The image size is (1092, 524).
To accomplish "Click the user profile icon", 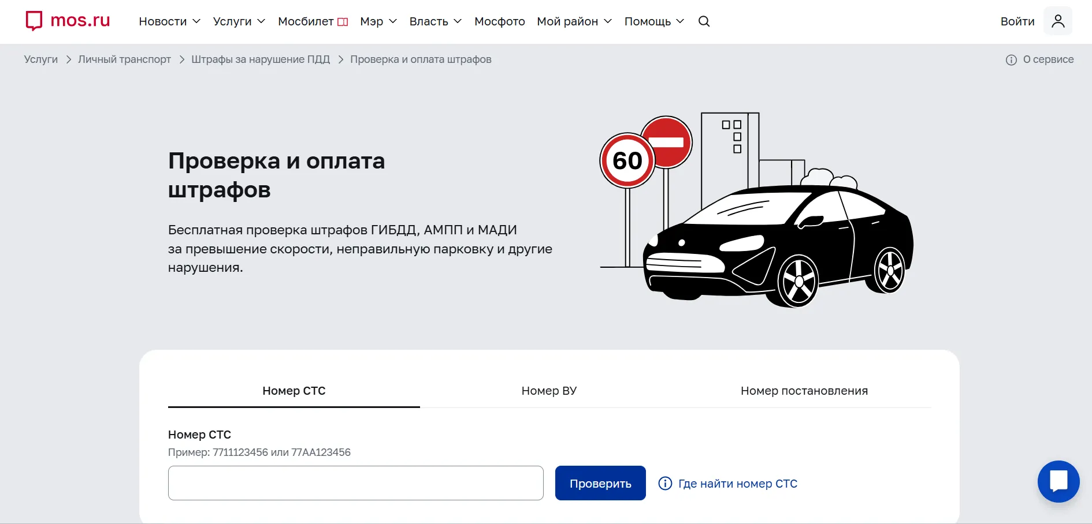I will pyautogui.click(x=1059, y=20).
